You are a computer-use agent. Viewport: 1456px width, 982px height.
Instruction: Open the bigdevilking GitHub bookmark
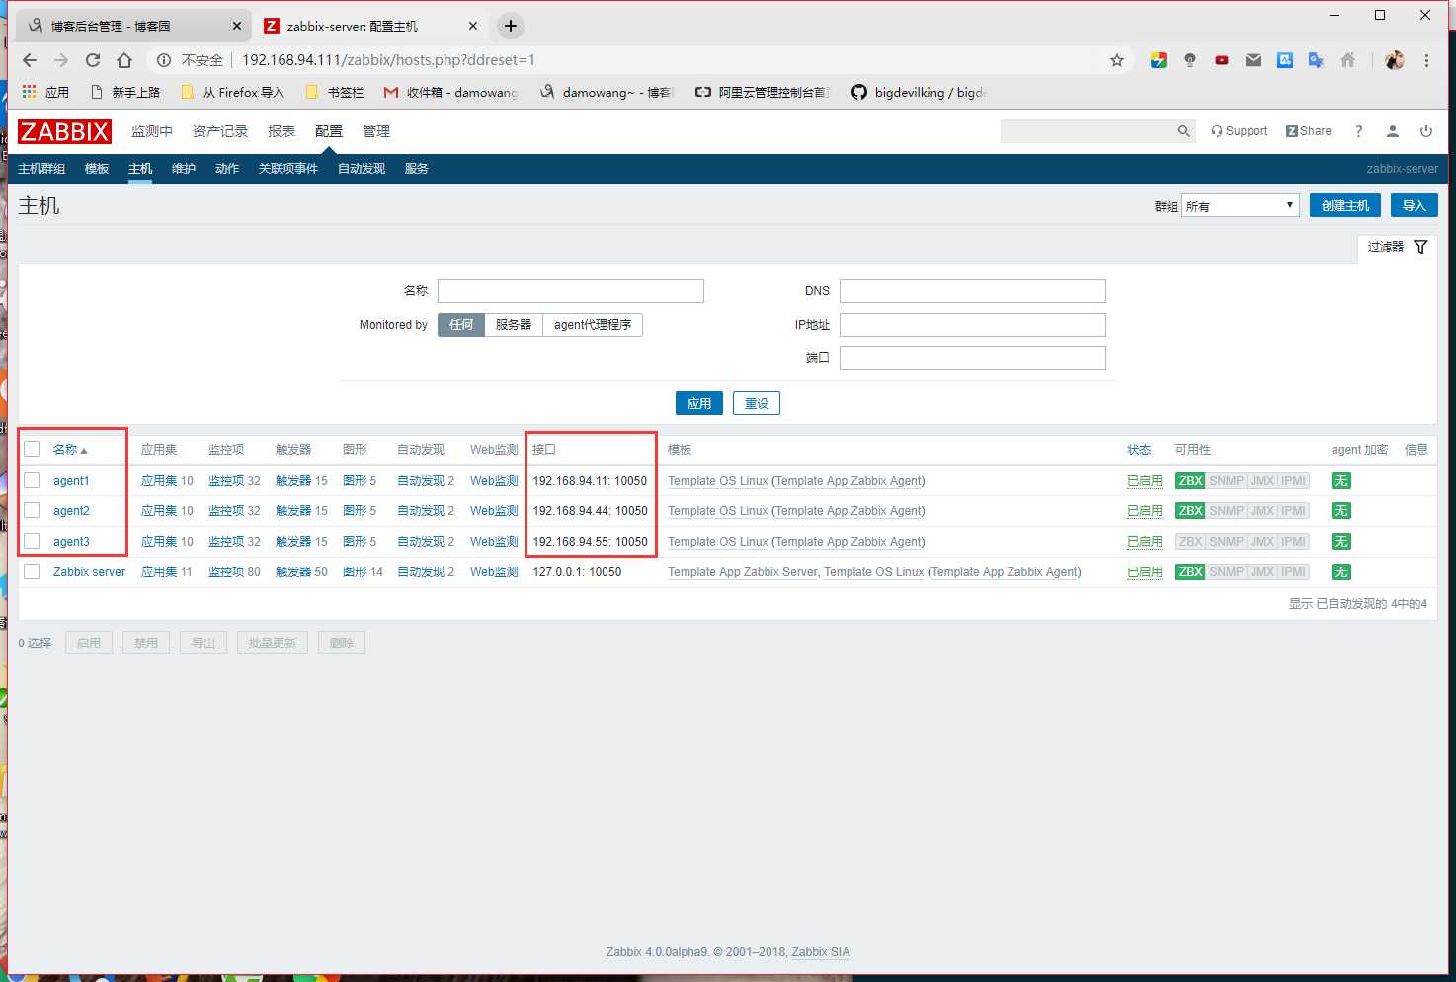(x=920, y=92)
